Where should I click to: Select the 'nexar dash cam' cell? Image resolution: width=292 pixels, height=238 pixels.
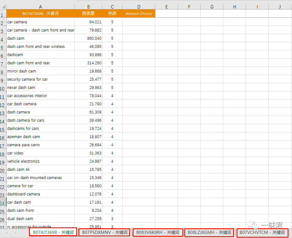(40, 87)
